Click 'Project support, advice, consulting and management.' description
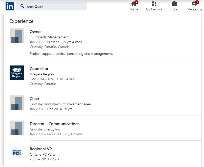The width and height of the screenshot is (204, 167). click(x=71, y=54)
